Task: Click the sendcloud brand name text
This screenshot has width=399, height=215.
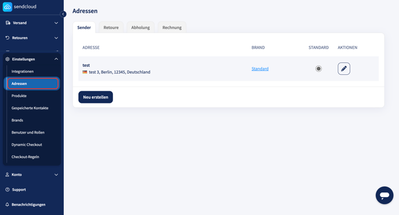Action: tap(25, 6)
